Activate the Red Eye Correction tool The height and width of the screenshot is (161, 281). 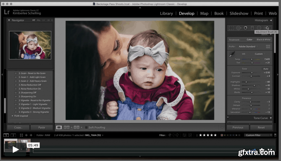tap(245, 28)
